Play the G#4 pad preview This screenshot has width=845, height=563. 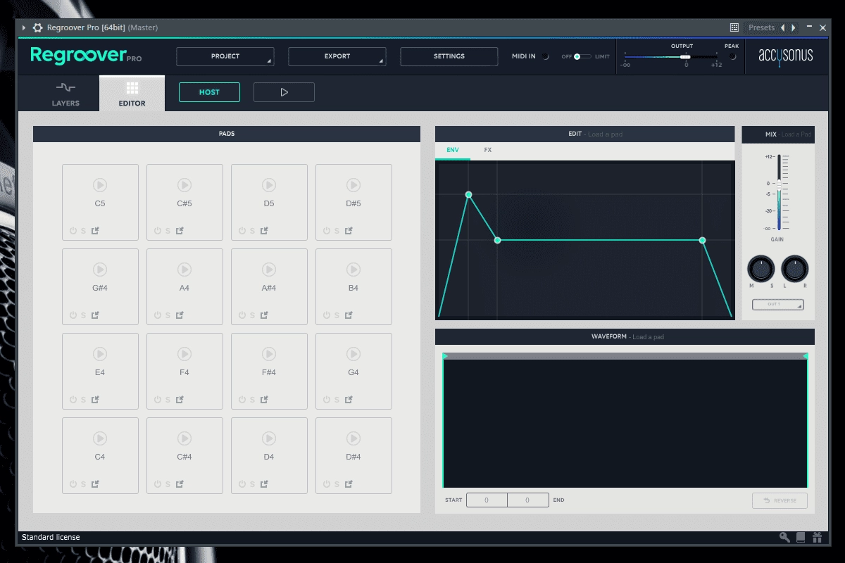[100, 270]
